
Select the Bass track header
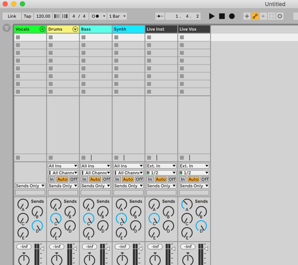coord(96,29)
